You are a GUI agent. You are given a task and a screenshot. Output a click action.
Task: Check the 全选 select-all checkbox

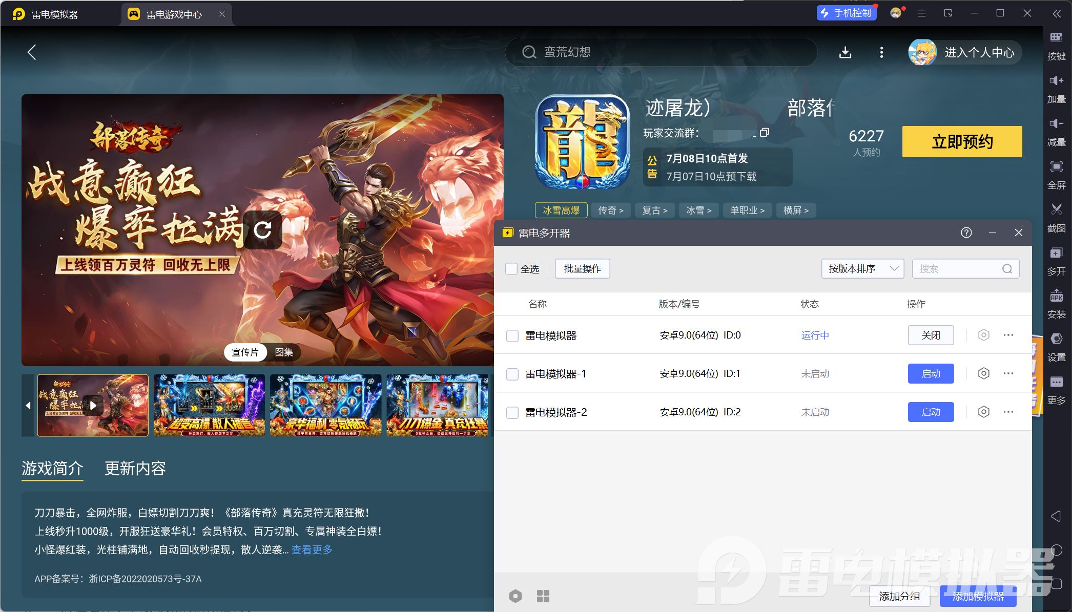(x=511, y=269)
